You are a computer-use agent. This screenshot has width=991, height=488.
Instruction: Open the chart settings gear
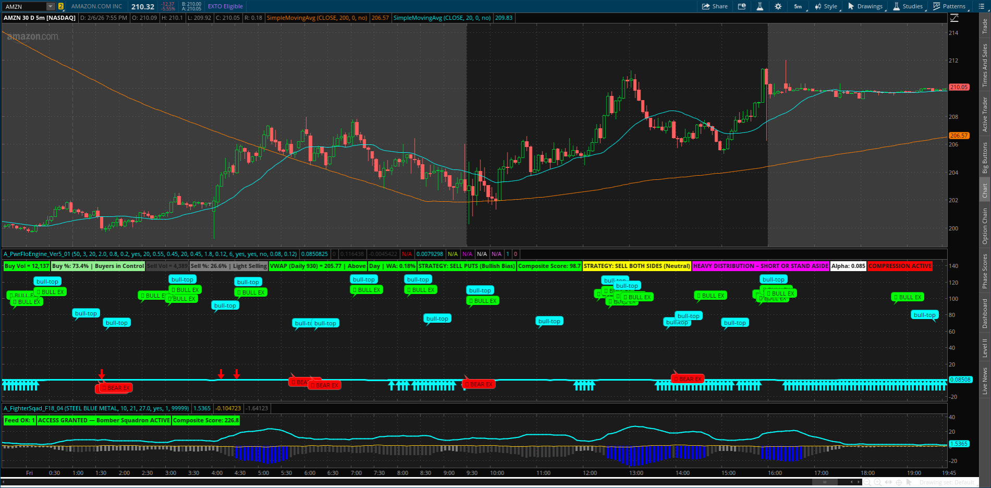click(778, 6)
